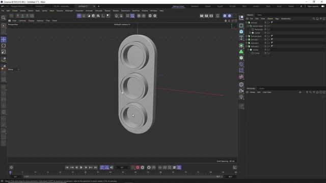Click Bookmarks in Objects manager menu
This screenshot has height=183, width=326.
pyautogui.click(x=286, y=19)
